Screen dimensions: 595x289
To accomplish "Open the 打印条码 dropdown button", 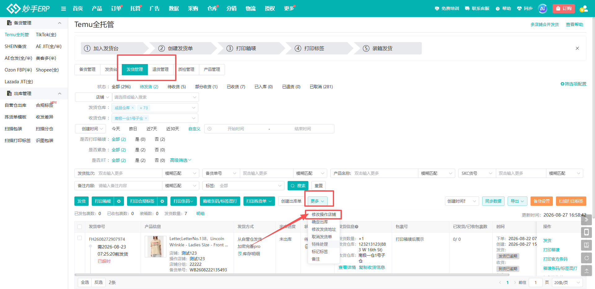I will tap(183, 201).
